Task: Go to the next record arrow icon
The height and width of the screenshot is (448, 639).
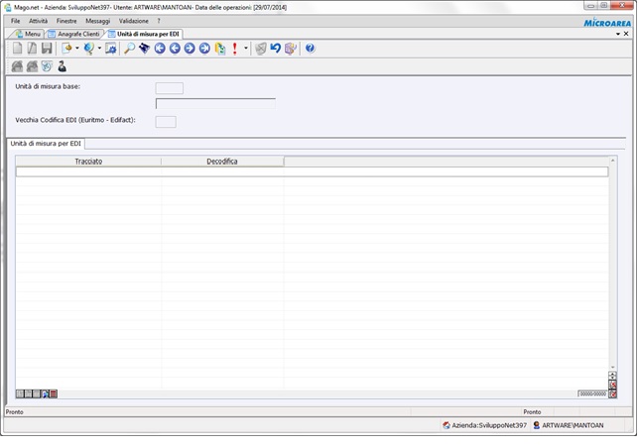Action: point(190,48)
